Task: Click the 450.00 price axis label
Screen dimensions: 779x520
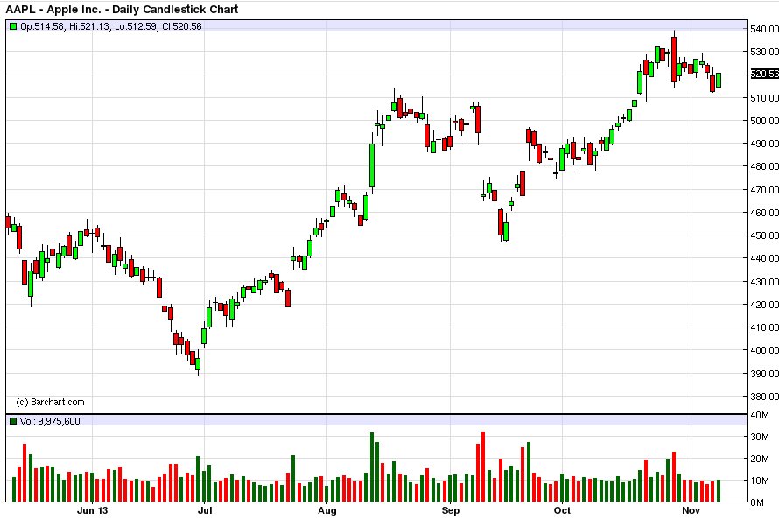Action: (x=765, y=235)
